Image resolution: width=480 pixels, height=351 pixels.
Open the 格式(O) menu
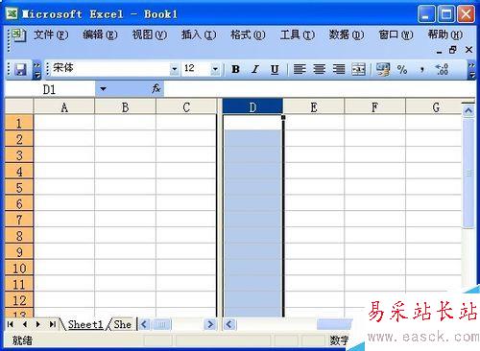click(x=248, y=35)
